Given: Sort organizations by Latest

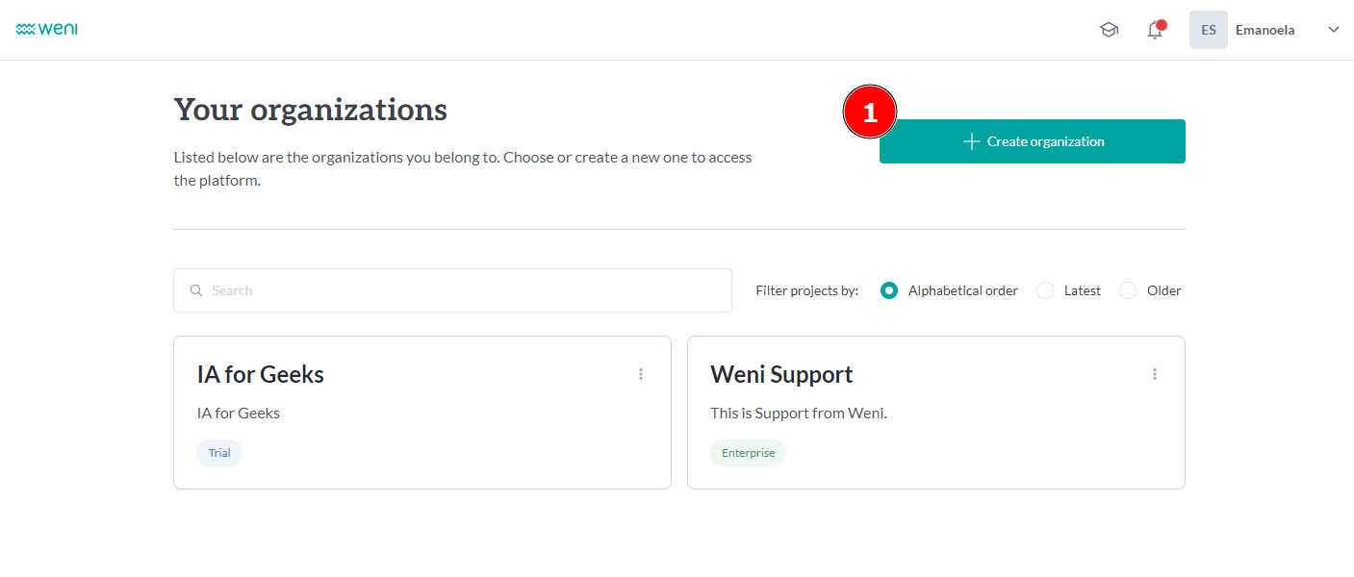Looking at the screenshot, I should pyautogui.click(x=1045, y=290).
